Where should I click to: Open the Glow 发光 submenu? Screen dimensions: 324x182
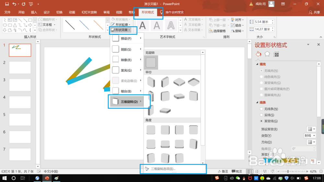(127, 70)
